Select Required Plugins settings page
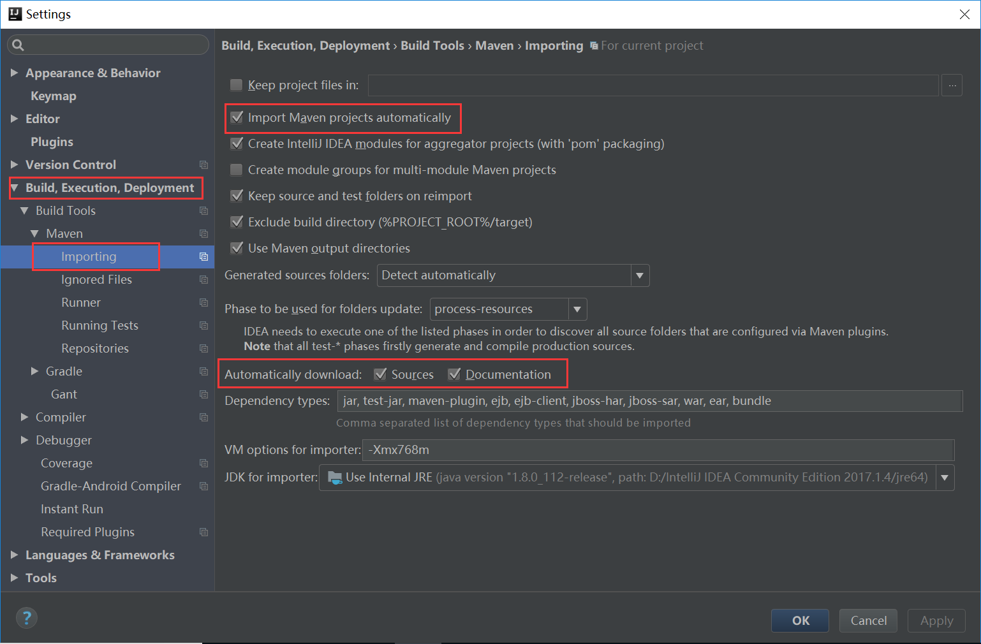This screenshot has width=981, height=644. 87,532
